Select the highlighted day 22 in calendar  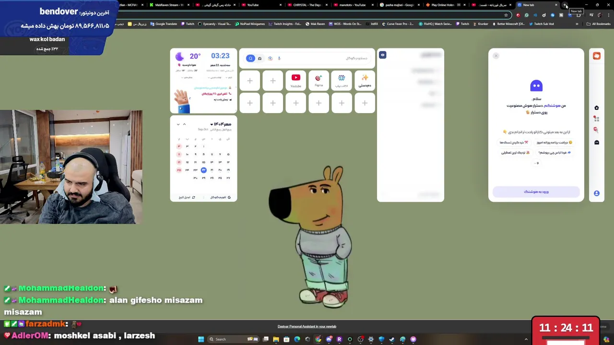click(203, 170)
